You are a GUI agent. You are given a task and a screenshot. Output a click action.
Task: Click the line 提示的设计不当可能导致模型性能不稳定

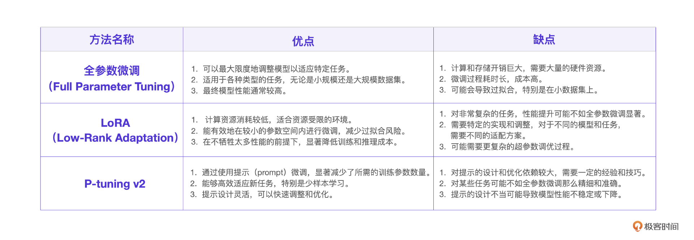click(x=537, y=195)
